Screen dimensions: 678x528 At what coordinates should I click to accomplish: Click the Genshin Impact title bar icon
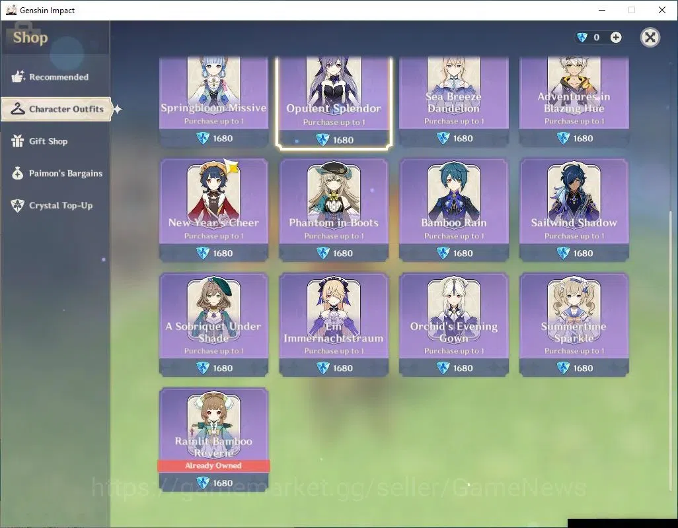pos(11,10)
